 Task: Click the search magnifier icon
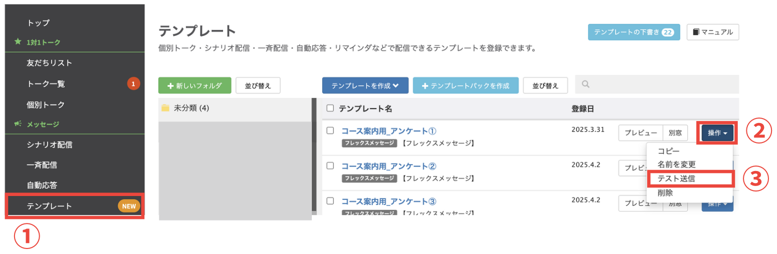tap(585, 84)
